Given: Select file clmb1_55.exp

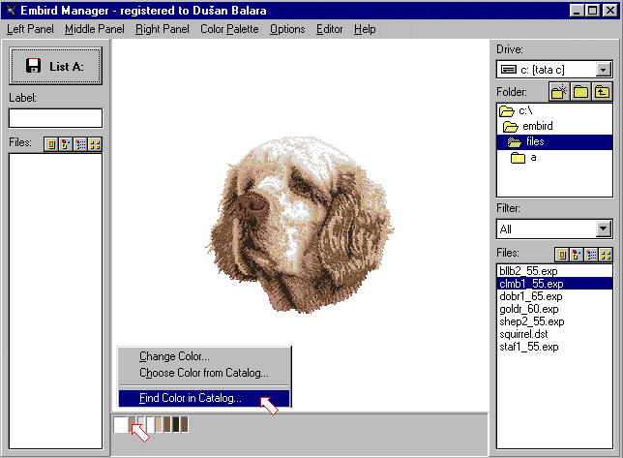Looking at the screenshot, I should coord(554,284).
